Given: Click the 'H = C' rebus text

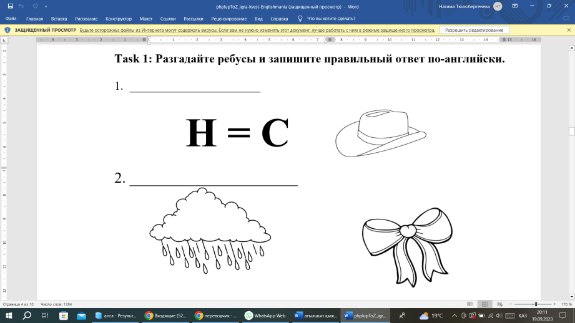Looking at the screenshot, I should [237, 133].
